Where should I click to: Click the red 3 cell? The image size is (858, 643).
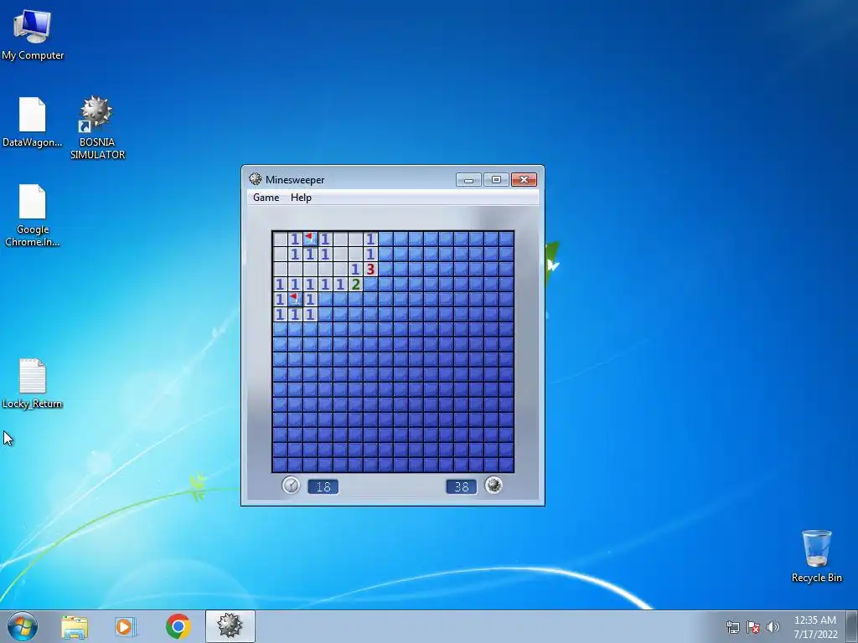370,269
